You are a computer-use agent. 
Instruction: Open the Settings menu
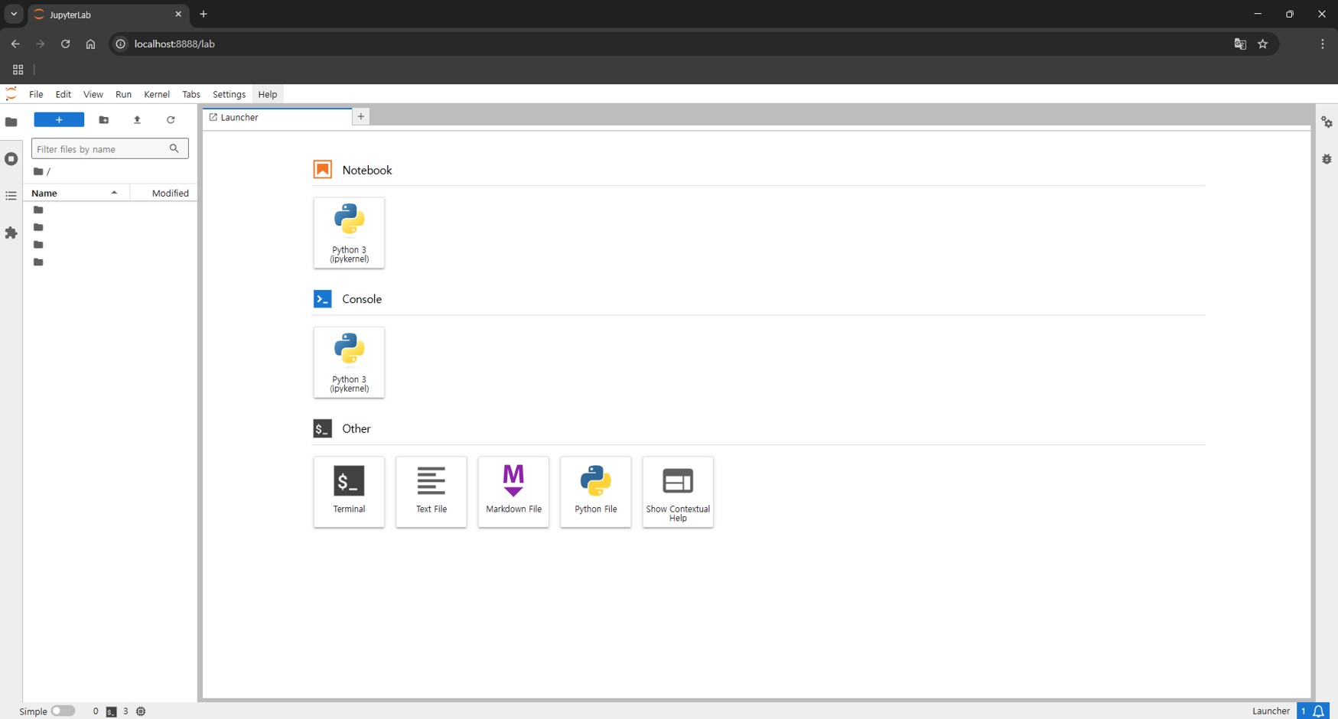click(229, 94)
